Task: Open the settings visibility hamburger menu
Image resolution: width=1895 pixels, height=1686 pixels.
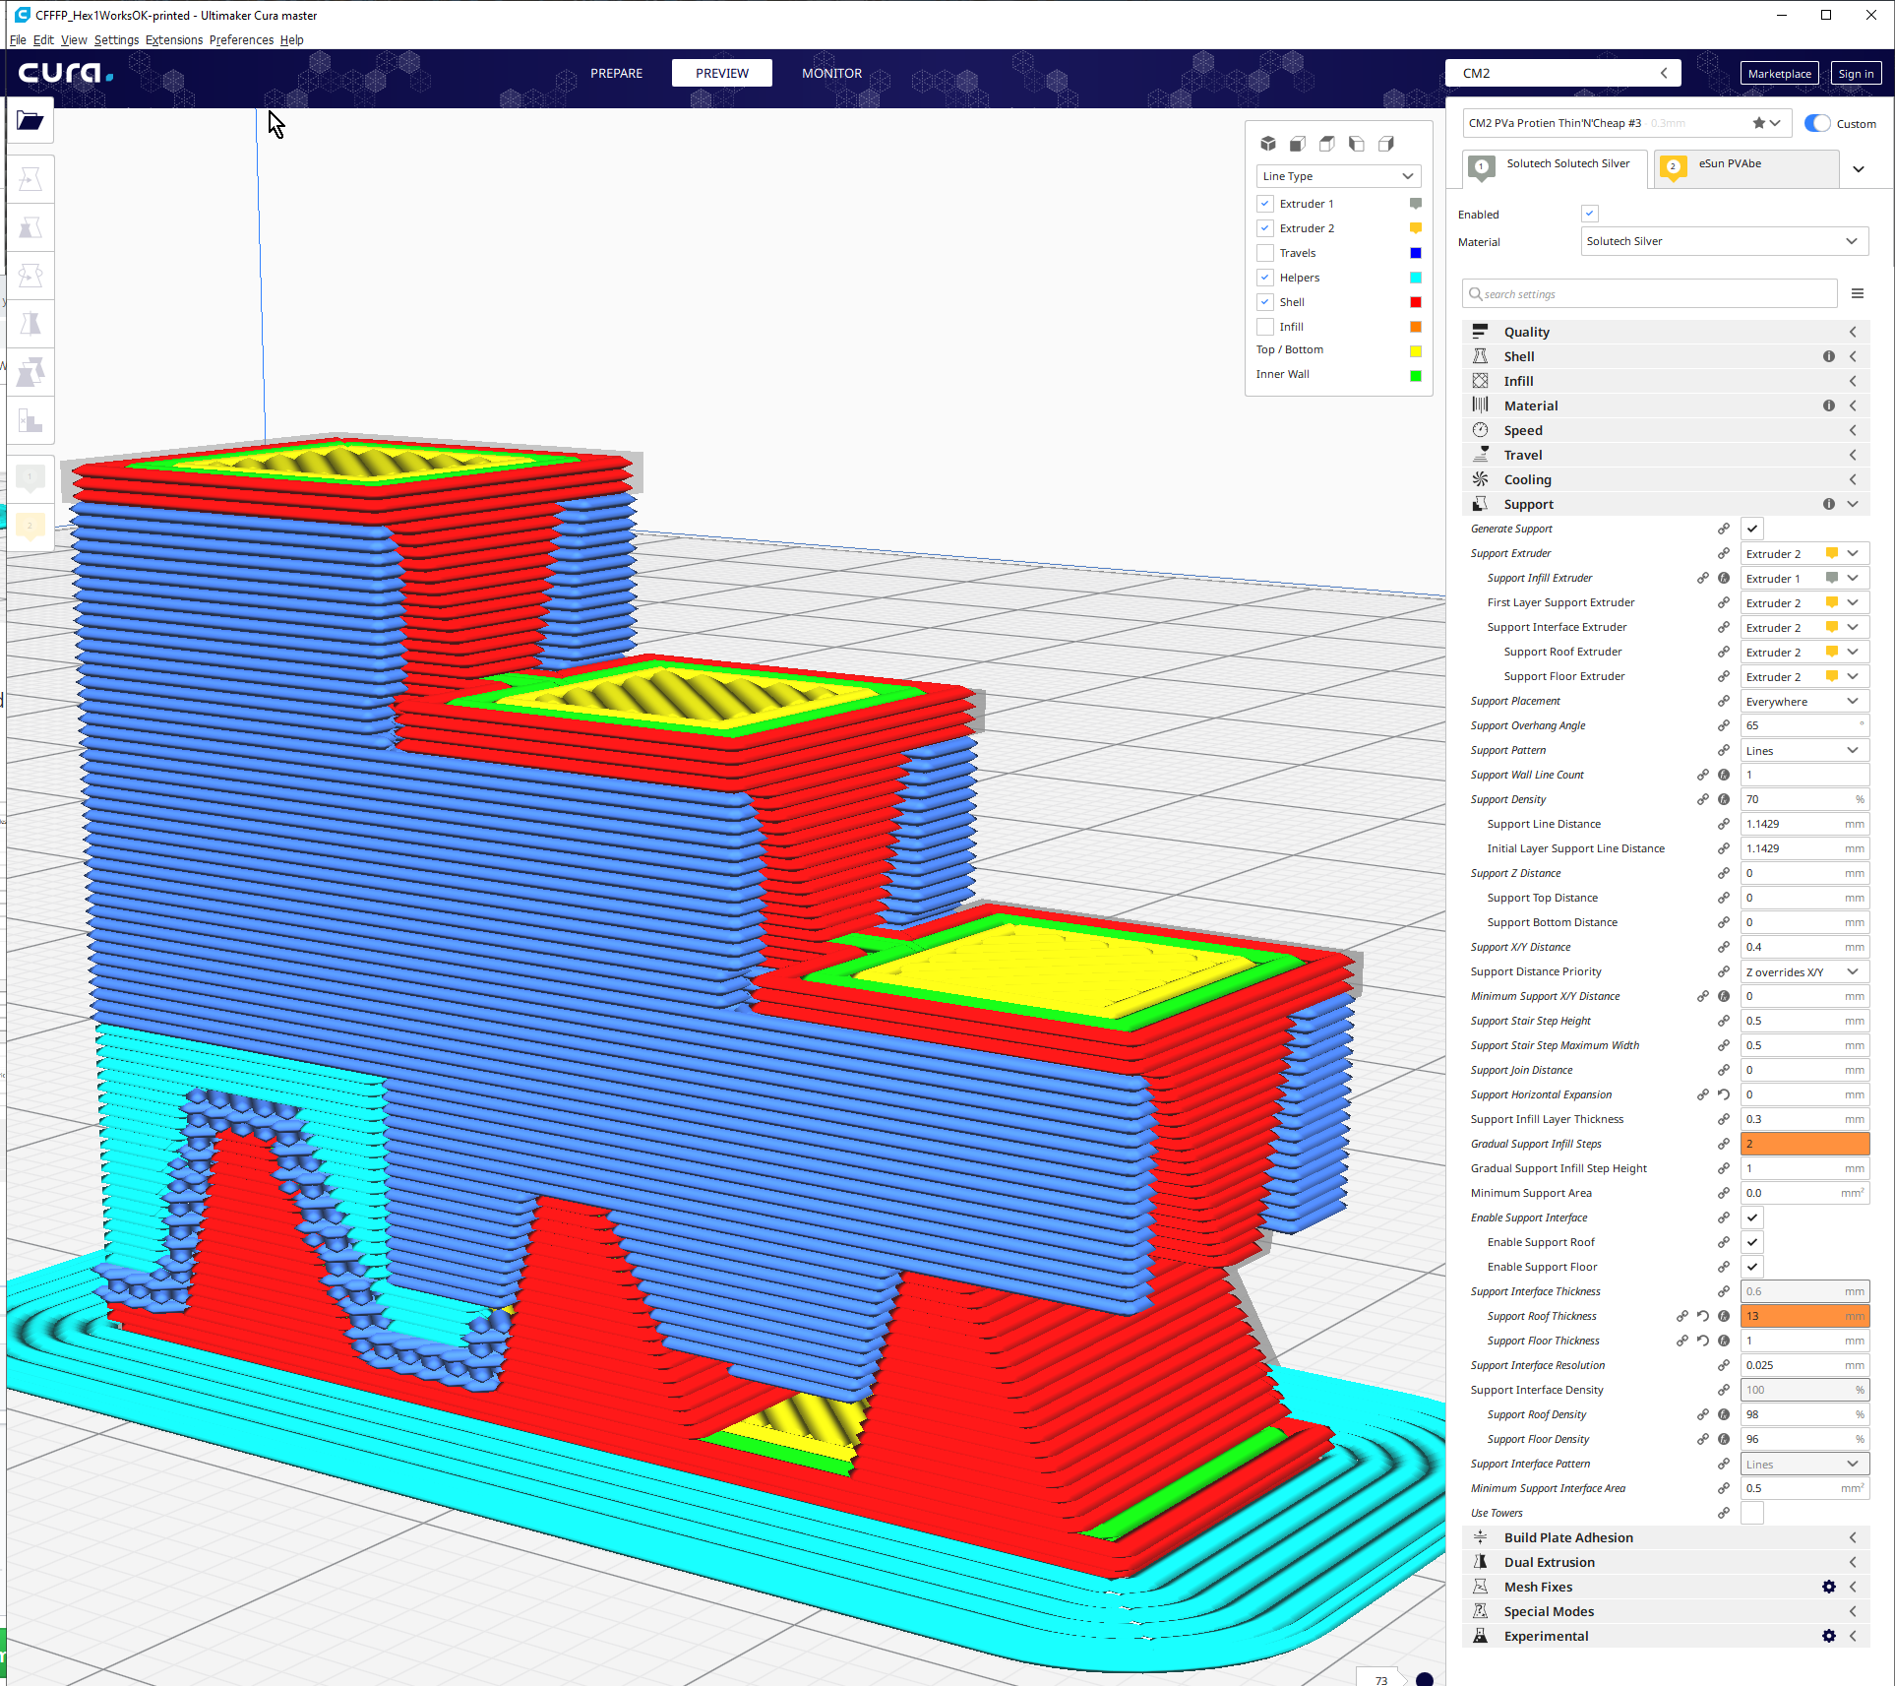Action: 1858,293
